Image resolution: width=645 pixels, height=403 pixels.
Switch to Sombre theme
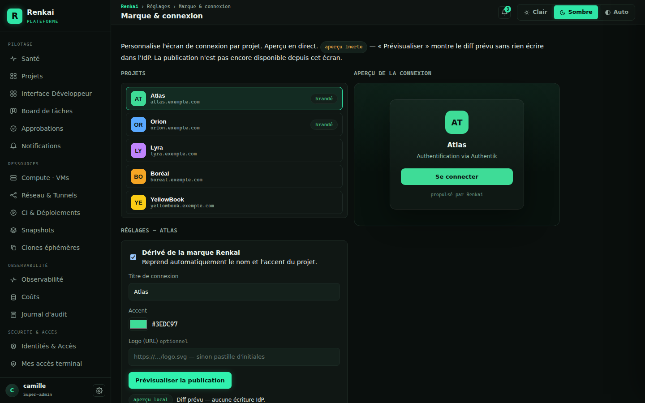tap(576, 12)
